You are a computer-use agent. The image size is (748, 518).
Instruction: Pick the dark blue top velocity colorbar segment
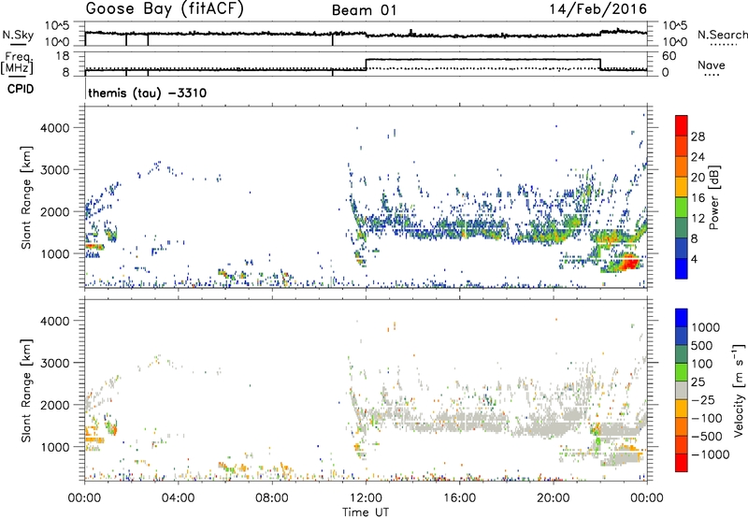click(x=682, y=318)
